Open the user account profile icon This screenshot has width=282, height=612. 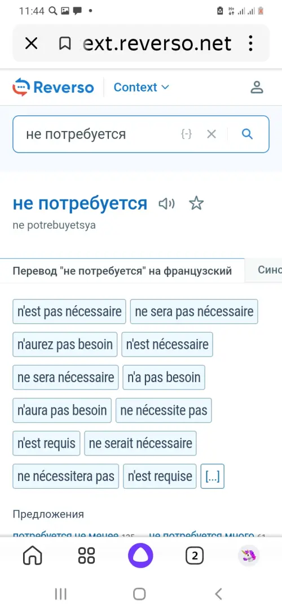coord(257,87)
